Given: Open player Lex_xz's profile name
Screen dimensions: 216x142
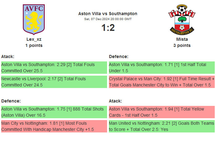Looking at the screenshot, I should [34, 39].
